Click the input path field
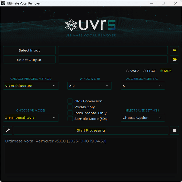The height and width of the screenshot is (182, 182). (x=113, y=50)
